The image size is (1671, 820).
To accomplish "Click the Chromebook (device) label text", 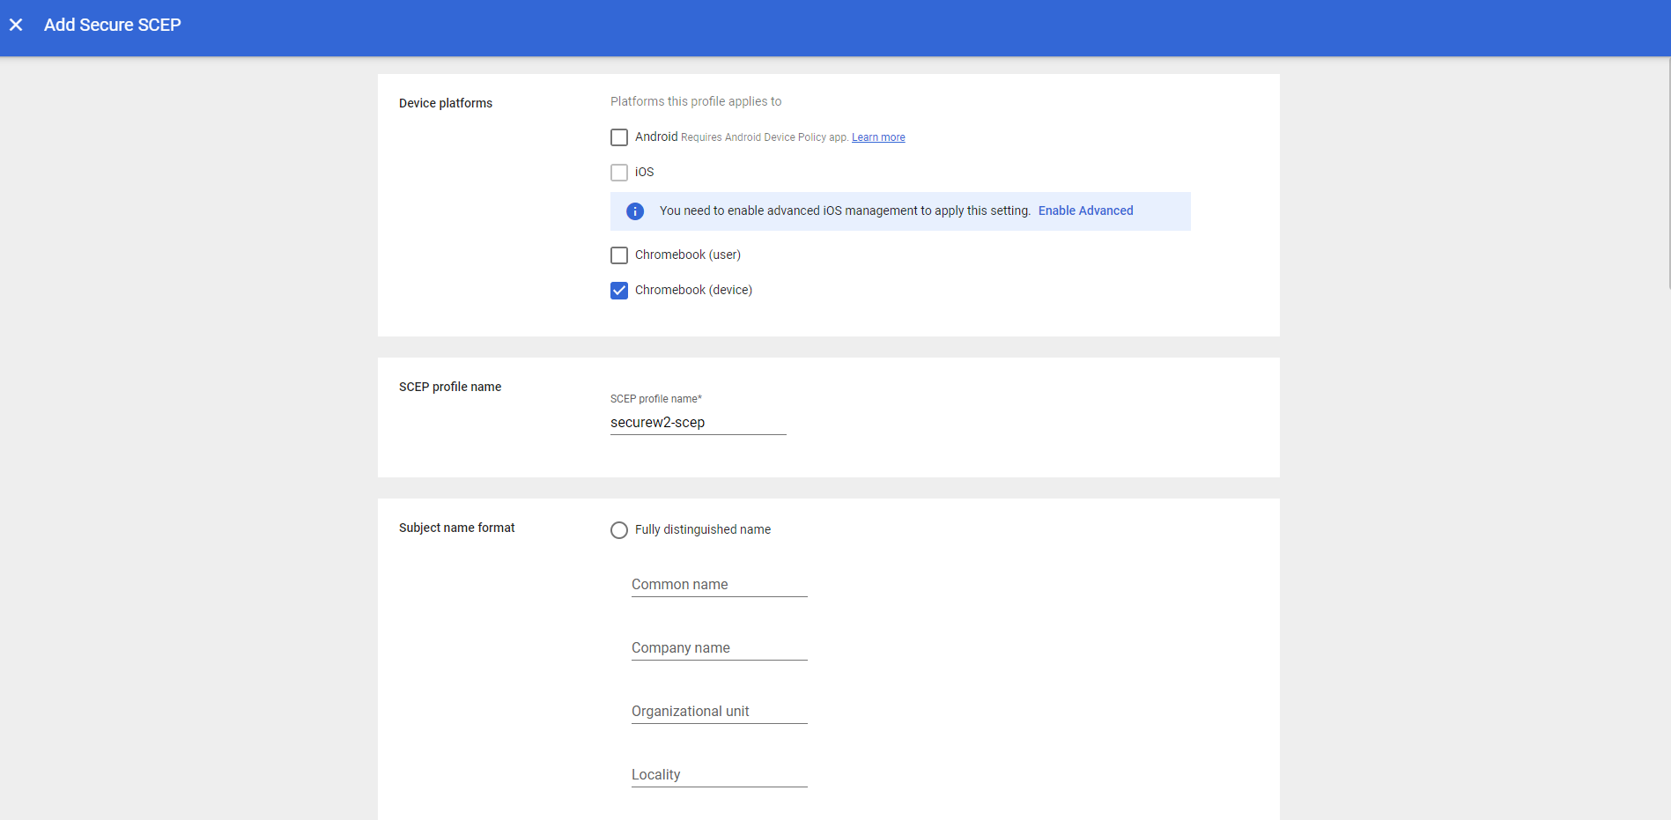I will coord(693,290).
